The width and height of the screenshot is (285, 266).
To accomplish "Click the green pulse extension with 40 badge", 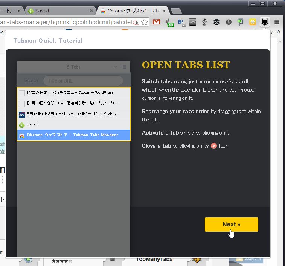I will point(169,23).
